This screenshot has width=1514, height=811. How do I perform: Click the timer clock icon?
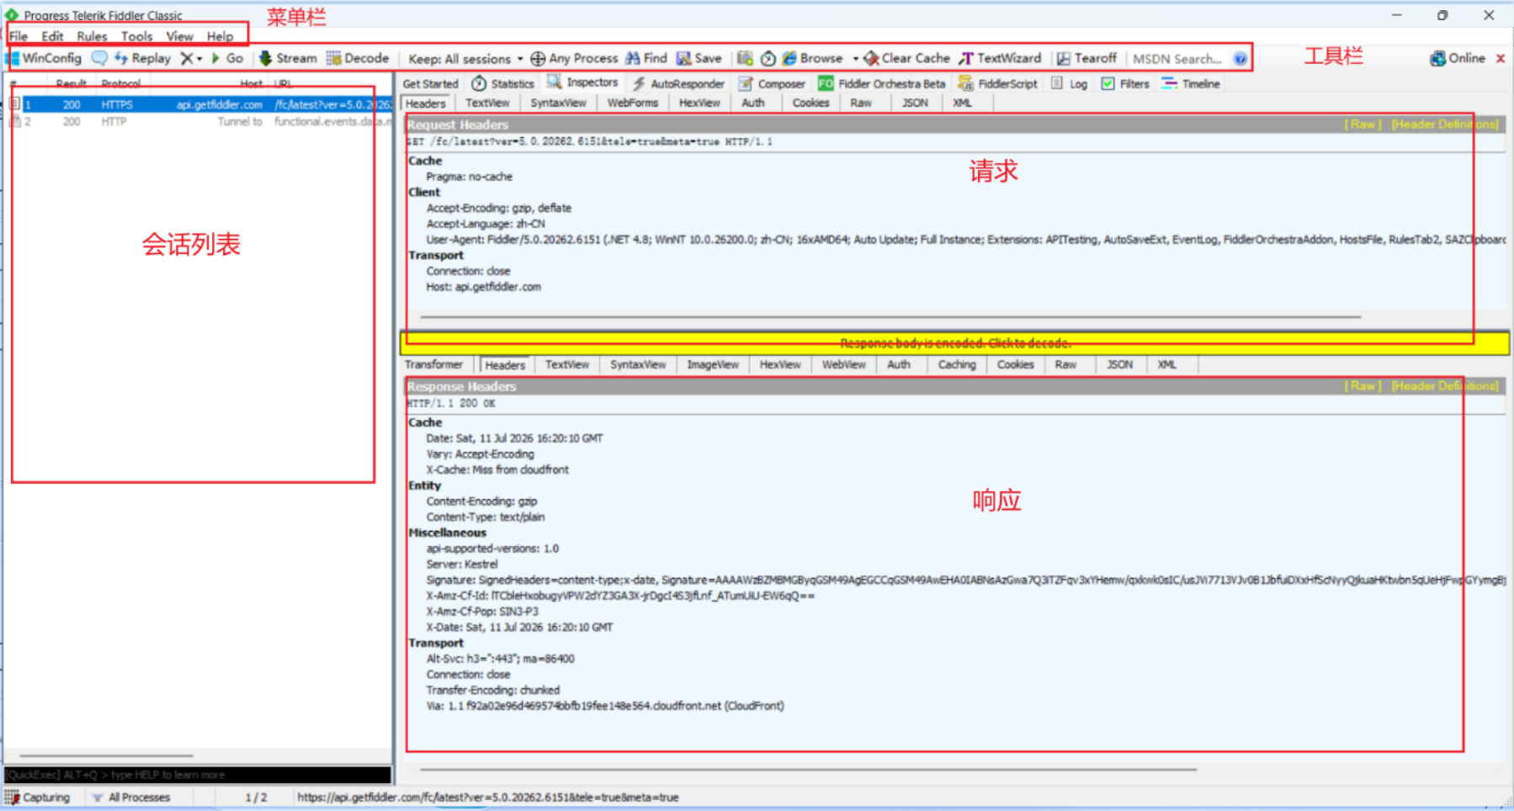pos(768,58)
